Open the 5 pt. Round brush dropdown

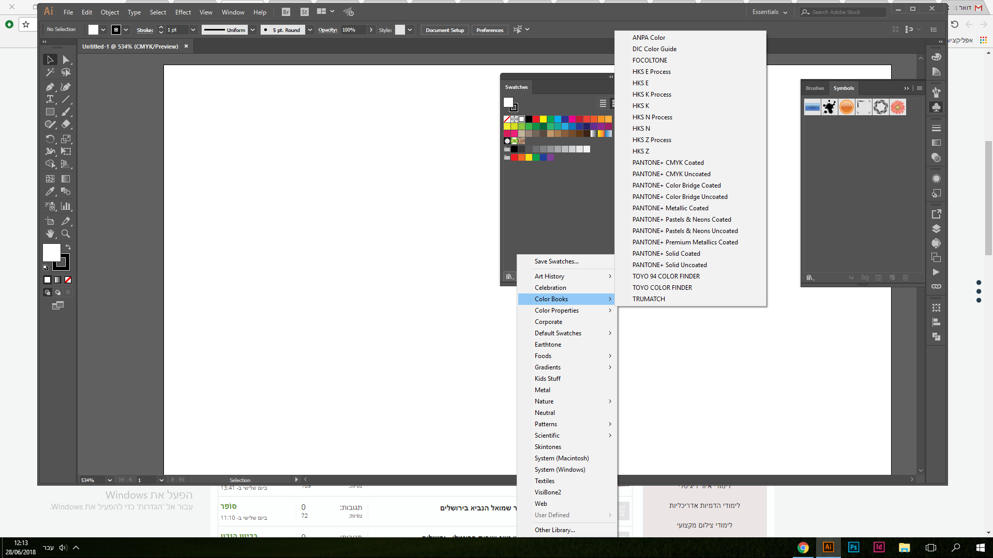coord(310,30)
